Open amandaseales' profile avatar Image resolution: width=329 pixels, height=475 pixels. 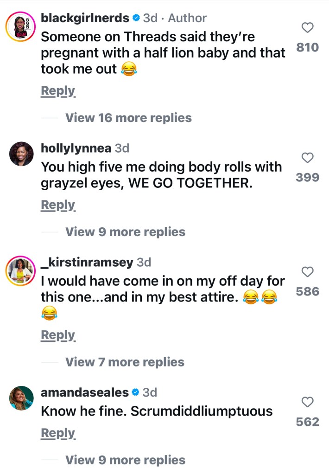tap(21, 398)
